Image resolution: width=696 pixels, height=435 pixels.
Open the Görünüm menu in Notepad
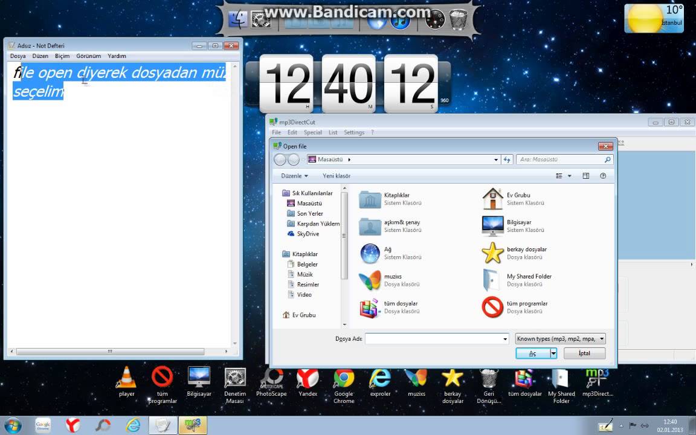pyautogui.click(x=88, y=56)
